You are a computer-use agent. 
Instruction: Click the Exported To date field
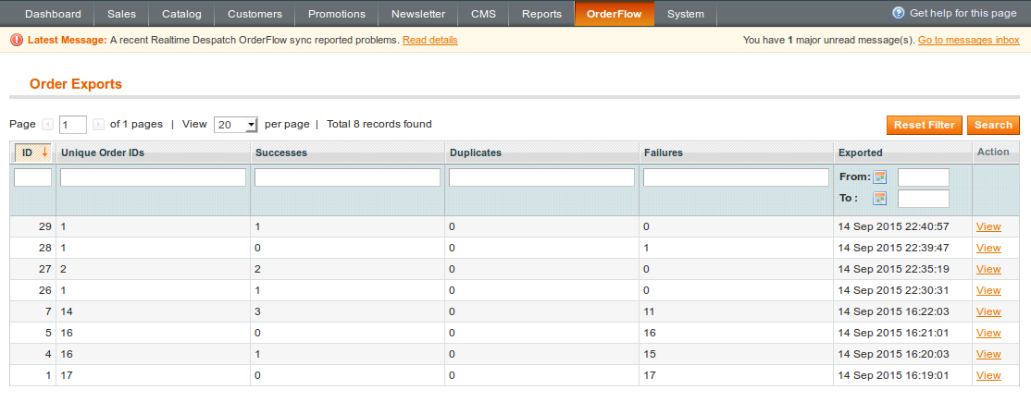tap(923, 199)
